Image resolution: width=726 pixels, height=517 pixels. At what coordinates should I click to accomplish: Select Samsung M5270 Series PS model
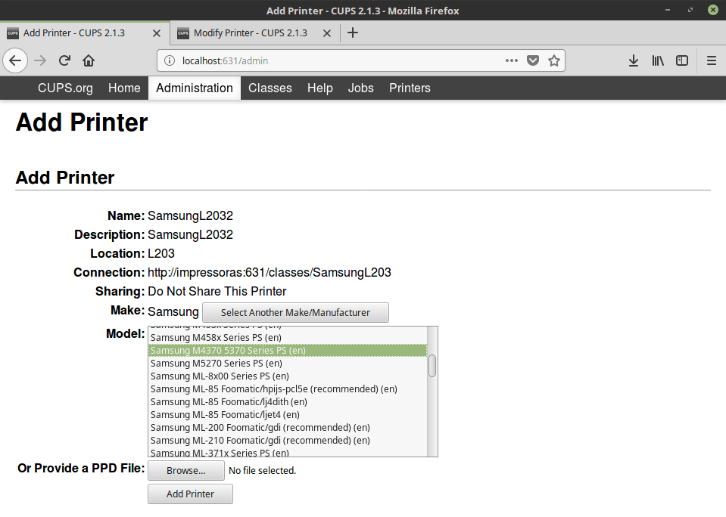click(287, 364)
